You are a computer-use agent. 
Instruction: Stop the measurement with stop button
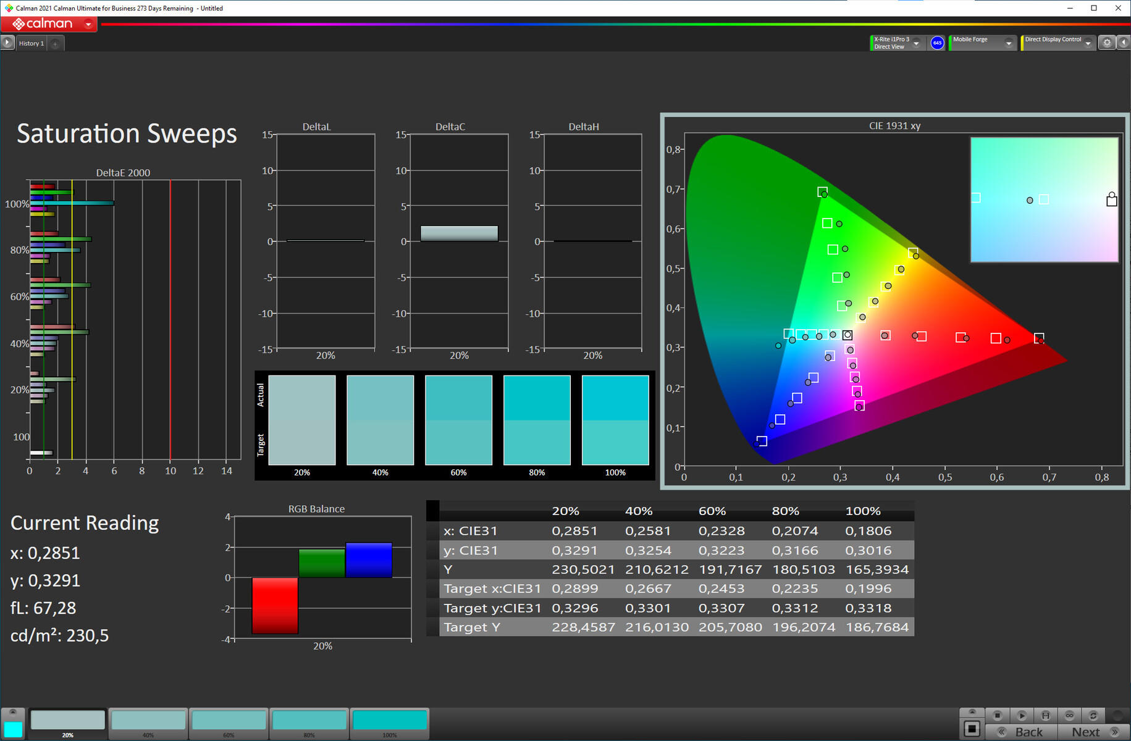997,715
